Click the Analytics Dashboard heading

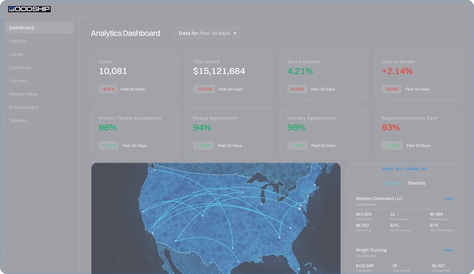126,34
